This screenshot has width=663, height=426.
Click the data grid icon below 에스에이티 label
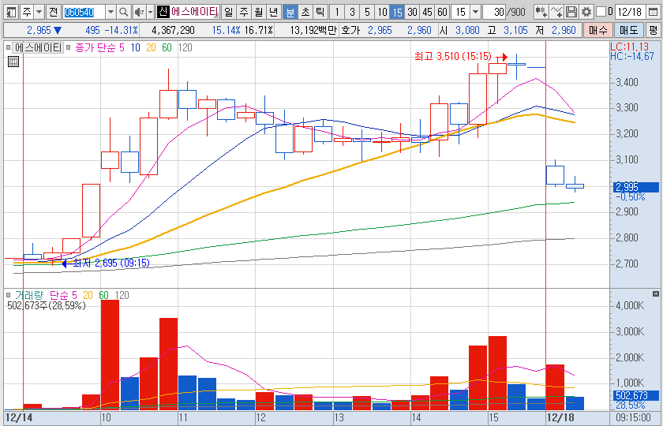pos(13,62)
